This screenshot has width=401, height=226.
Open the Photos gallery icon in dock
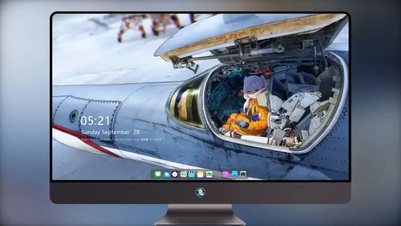pos(209,175)
